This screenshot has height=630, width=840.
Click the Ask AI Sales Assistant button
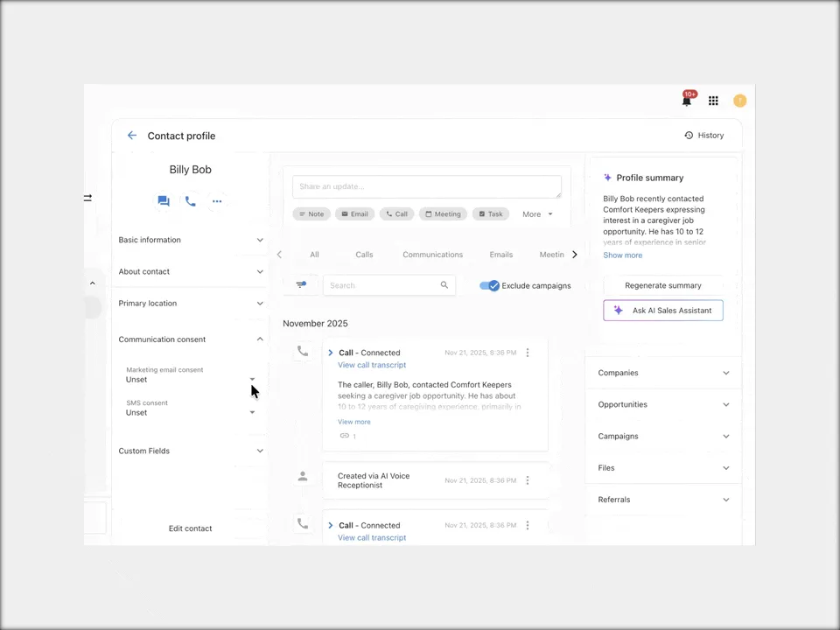click(x=662, y=310)
